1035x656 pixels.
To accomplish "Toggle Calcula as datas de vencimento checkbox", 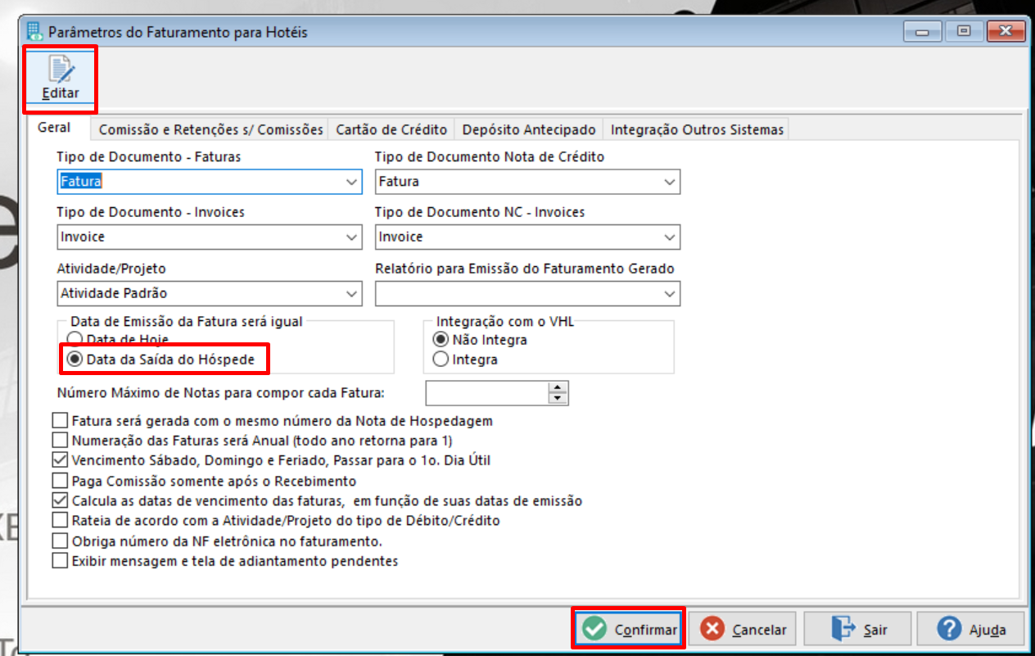I will 60,500.
